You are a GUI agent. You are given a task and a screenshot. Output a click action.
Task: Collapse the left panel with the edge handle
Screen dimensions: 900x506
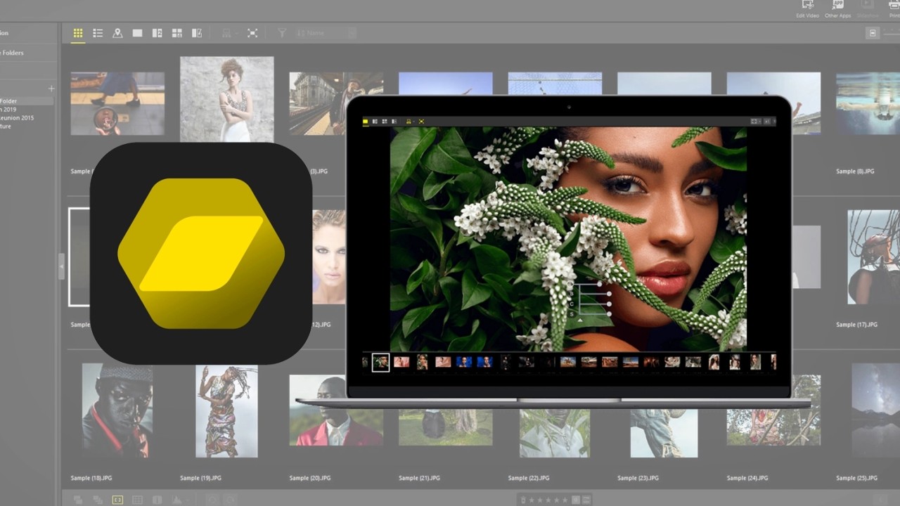click(61, 266)
